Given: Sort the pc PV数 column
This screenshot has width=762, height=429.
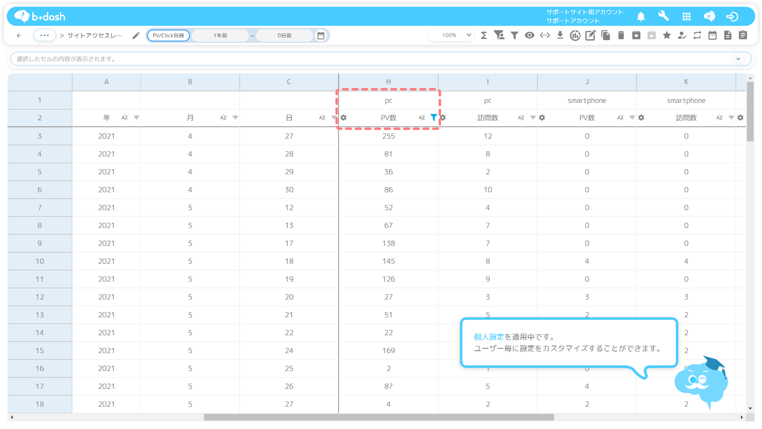Looking at the screenshot, I should pos(422,118).
